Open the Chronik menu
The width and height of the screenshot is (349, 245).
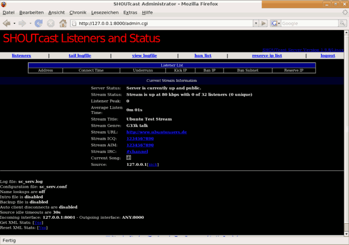[78, 13]
